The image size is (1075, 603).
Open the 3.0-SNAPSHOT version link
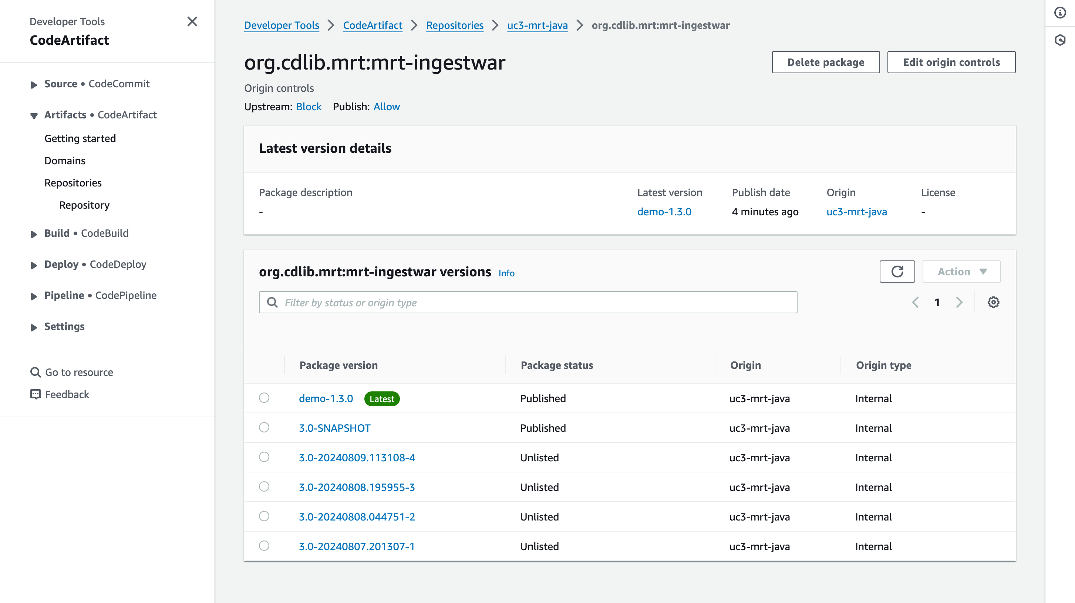[335, 428]
